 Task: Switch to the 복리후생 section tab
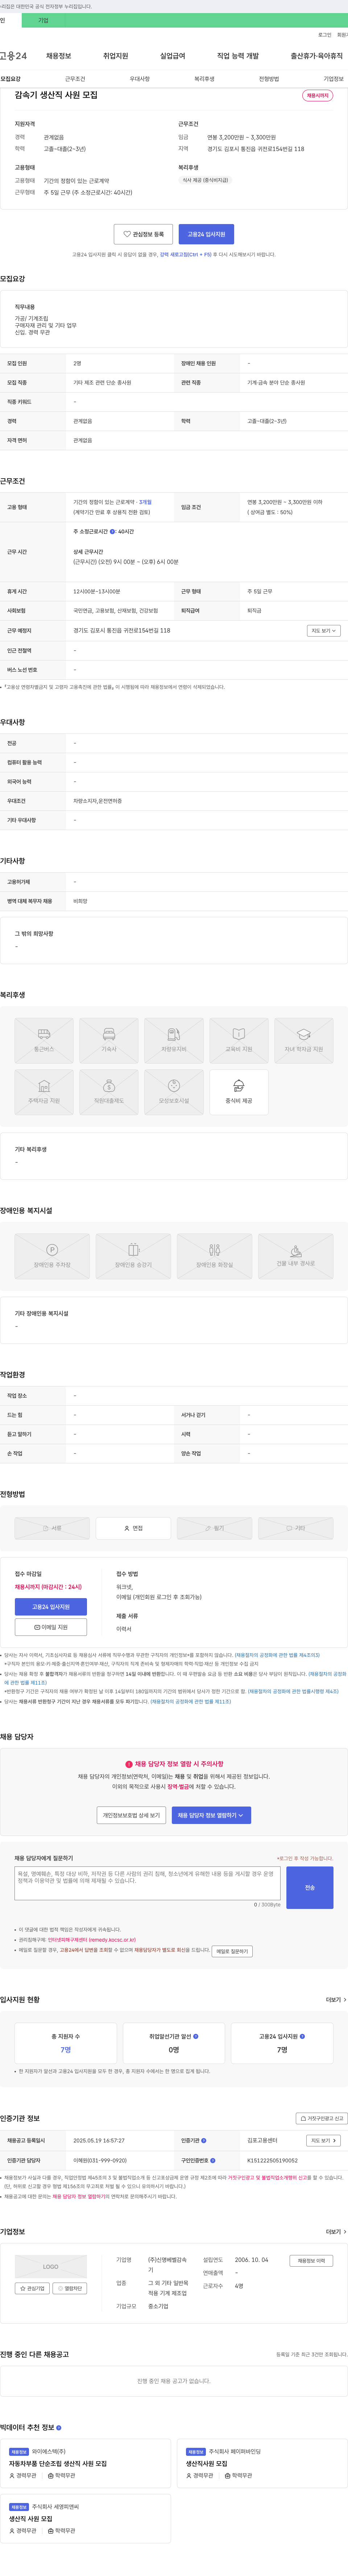coord(204,79)
